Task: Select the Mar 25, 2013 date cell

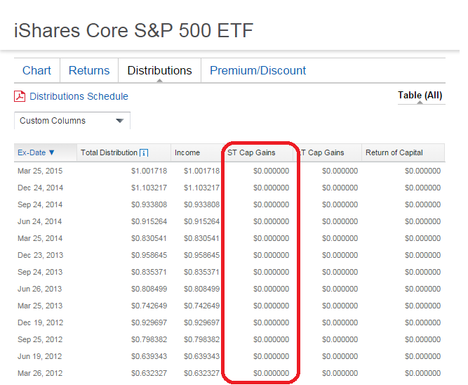Action: point(40,306)
